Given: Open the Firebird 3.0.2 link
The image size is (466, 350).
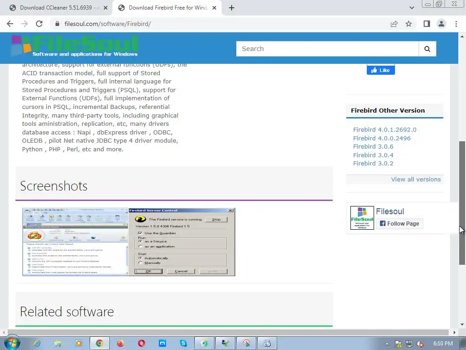Looking at the screenshot, I should point(373,164).
